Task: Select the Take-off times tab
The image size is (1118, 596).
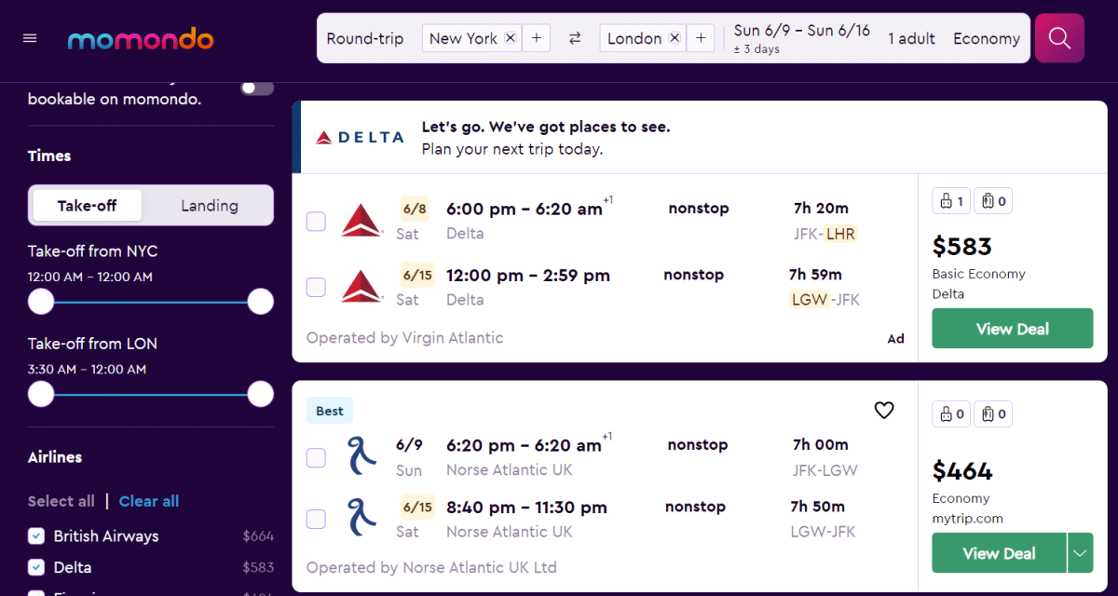Action: pos(87,206)
